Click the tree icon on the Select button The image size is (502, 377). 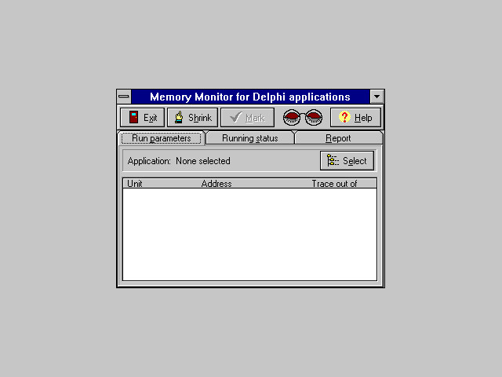(333, 160)
